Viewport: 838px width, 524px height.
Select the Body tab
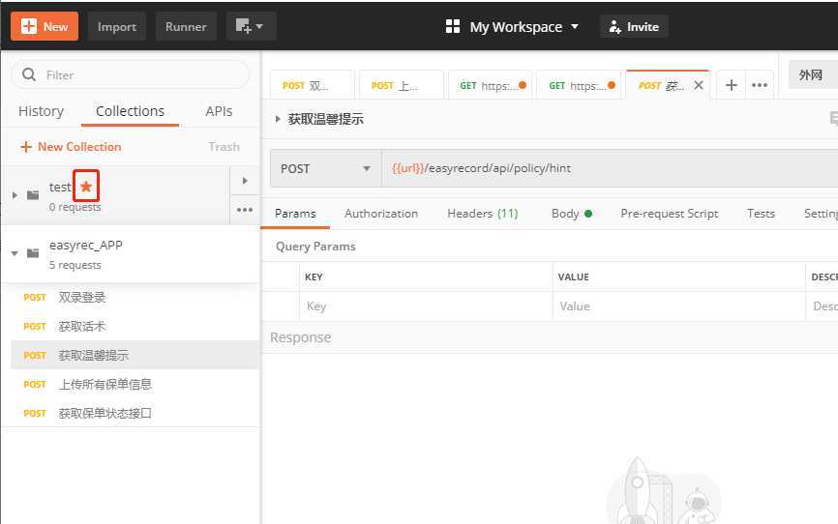point(571,213)
